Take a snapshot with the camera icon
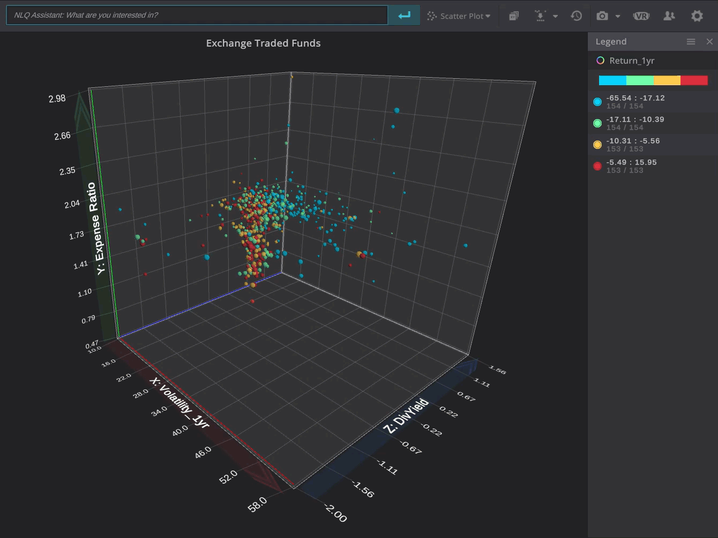This screenshot has height=538, width=718. tap(602, 16)
